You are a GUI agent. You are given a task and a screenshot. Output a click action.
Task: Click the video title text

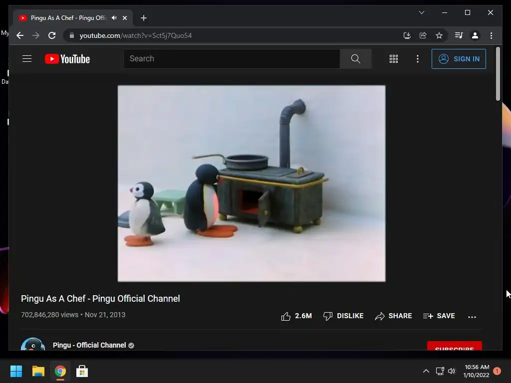pyautogui.click(x=100, y=299)
